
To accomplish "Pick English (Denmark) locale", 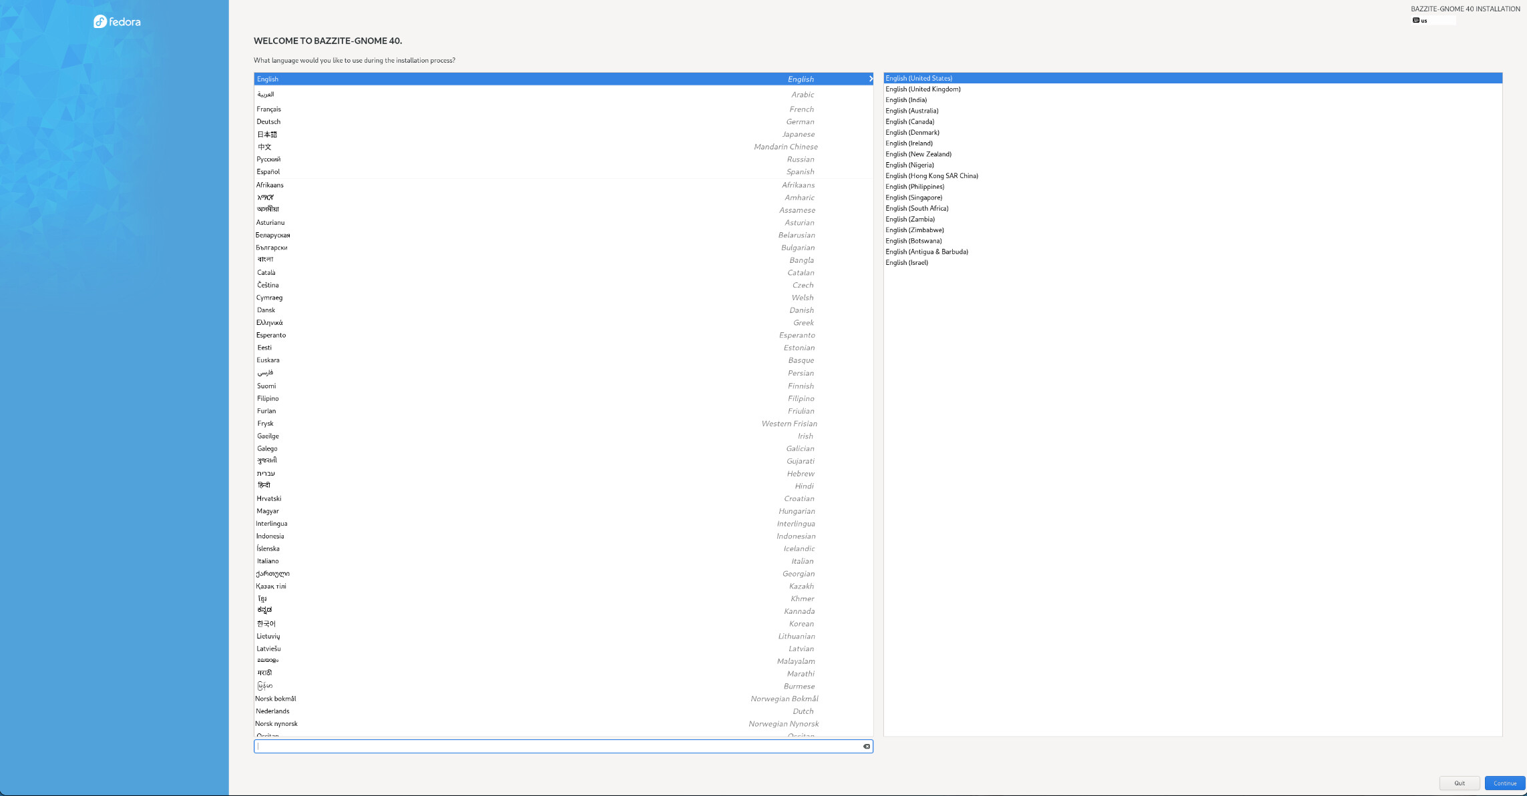I will (1192, 132).
